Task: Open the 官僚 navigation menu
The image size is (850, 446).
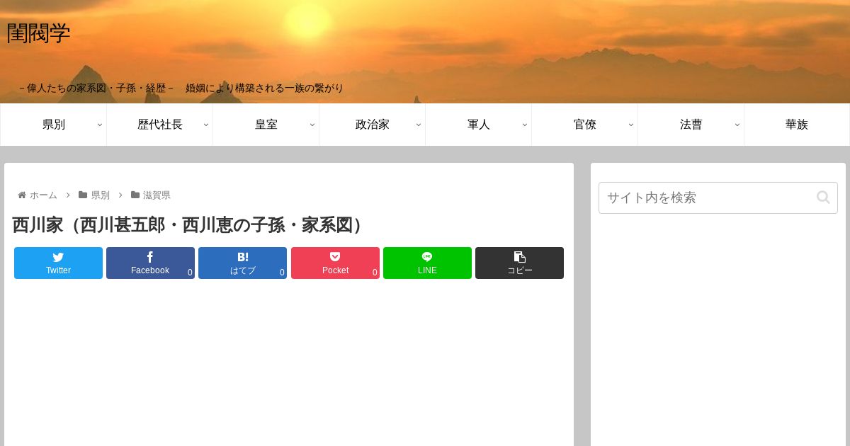Action: [584, 125]
